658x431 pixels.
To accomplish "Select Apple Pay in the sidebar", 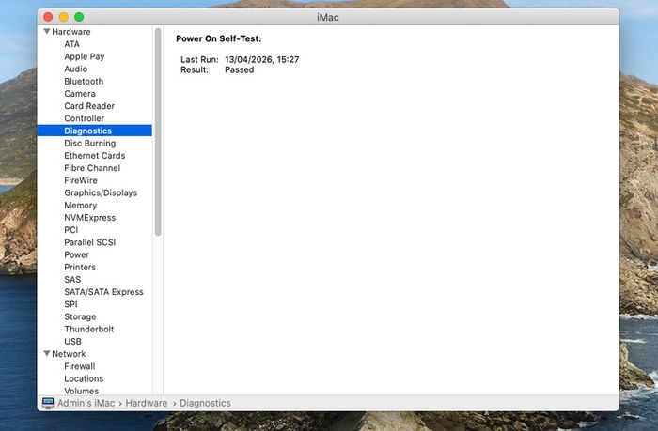I will tap(85, 56).
